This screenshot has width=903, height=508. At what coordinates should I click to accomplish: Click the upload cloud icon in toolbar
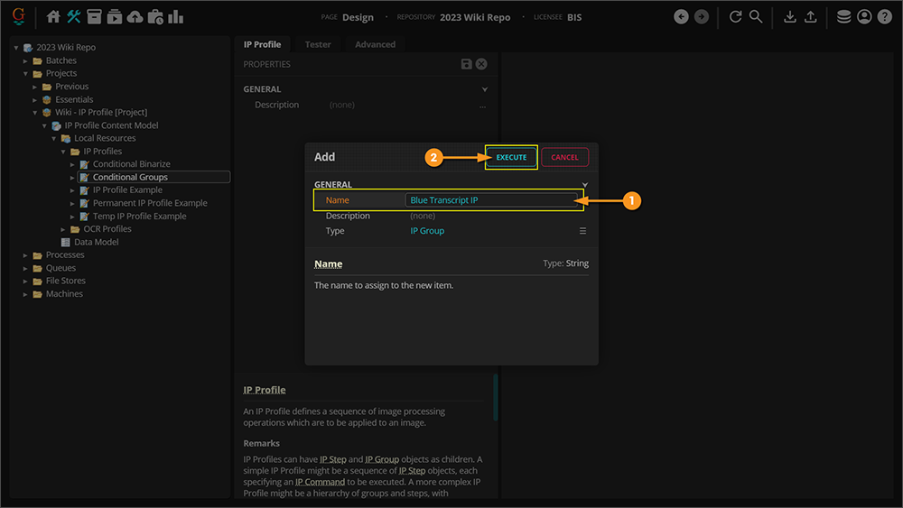[135, 16]
